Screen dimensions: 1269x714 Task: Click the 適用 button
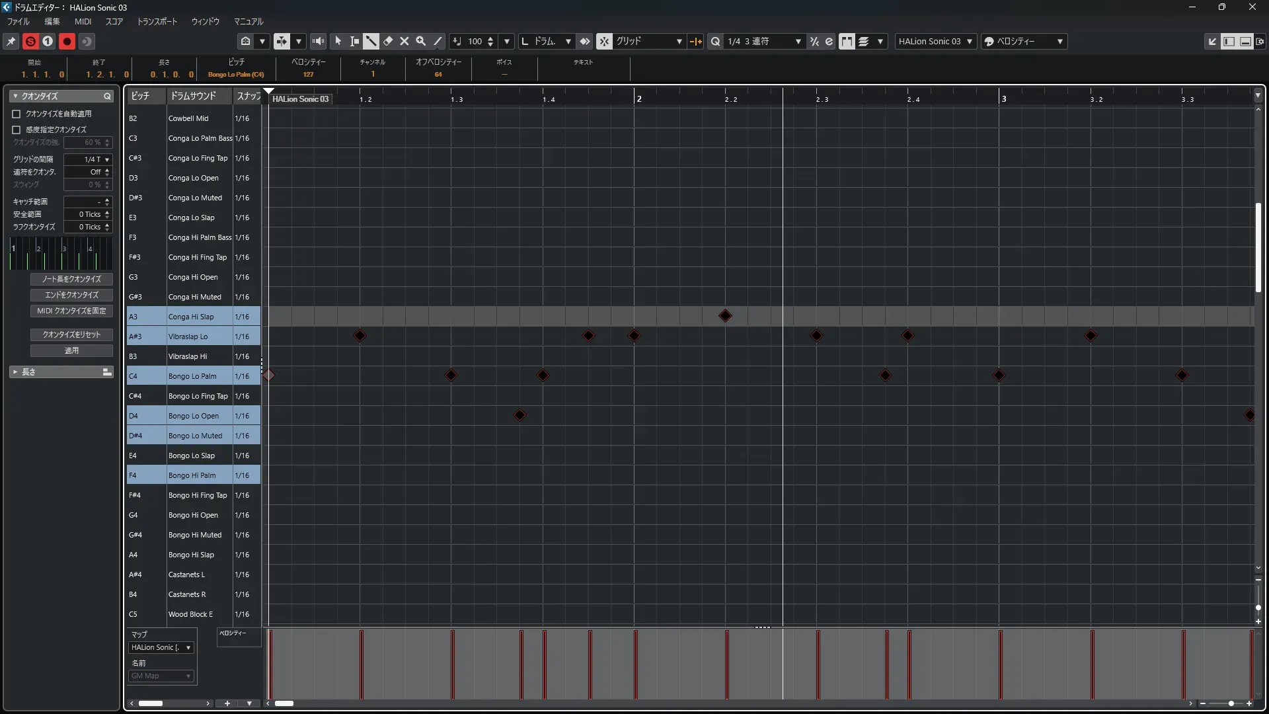[x=71, y=350]
